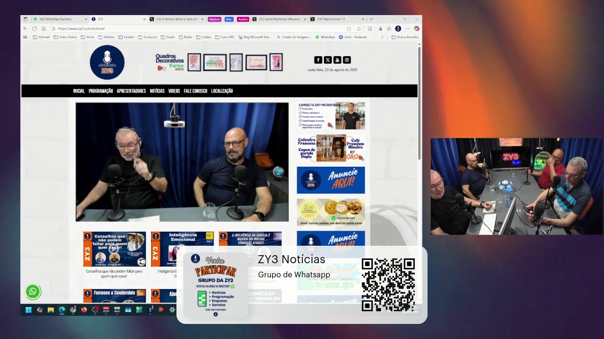Viewport: 604px width, 339px height.
Task: Open the Settings gear on the taskbar
Action: pos(172,310)
